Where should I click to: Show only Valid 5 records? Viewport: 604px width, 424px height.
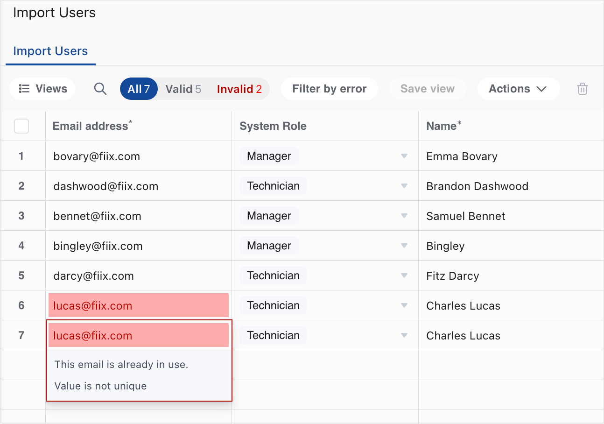(183, 89)
